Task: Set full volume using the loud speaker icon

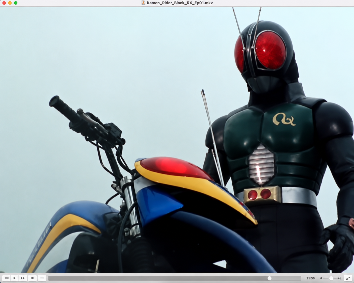Action: click(339, 278)
